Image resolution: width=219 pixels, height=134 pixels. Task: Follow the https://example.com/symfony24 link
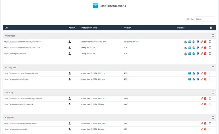pyautogui.click(x=18, y=104)
